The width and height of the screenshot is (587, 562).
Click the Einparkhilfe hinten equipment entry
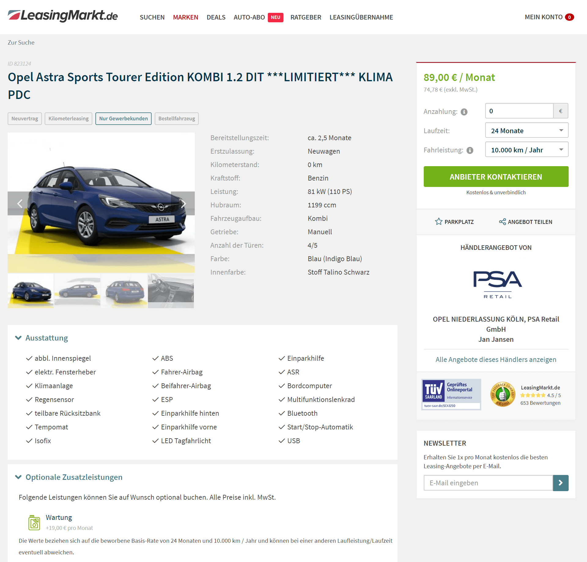click(190, 413)
